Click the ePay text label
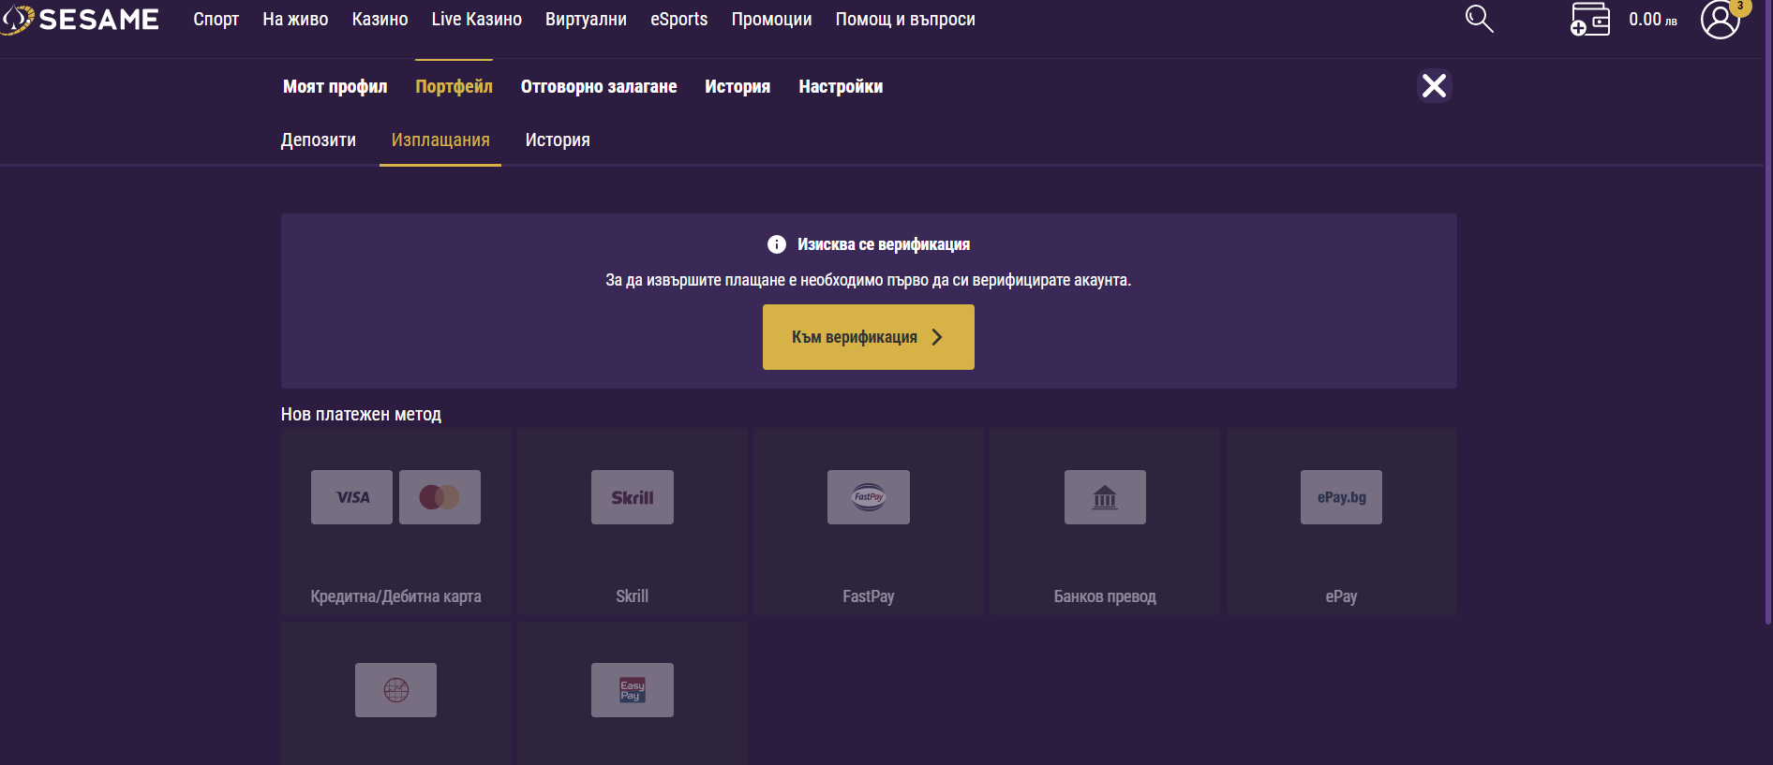Image resolution: width=1773 pixels, height=765 pixels. (x=1341, y=596)
